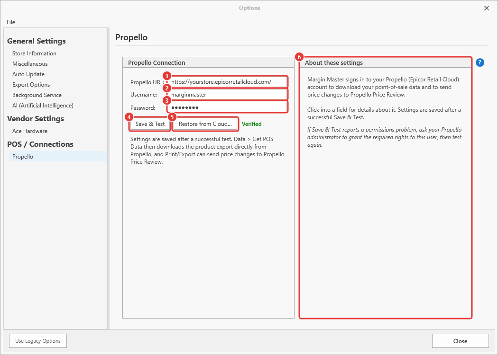
Task: Close the window with the X button
Action: click(x=486, y=8)
